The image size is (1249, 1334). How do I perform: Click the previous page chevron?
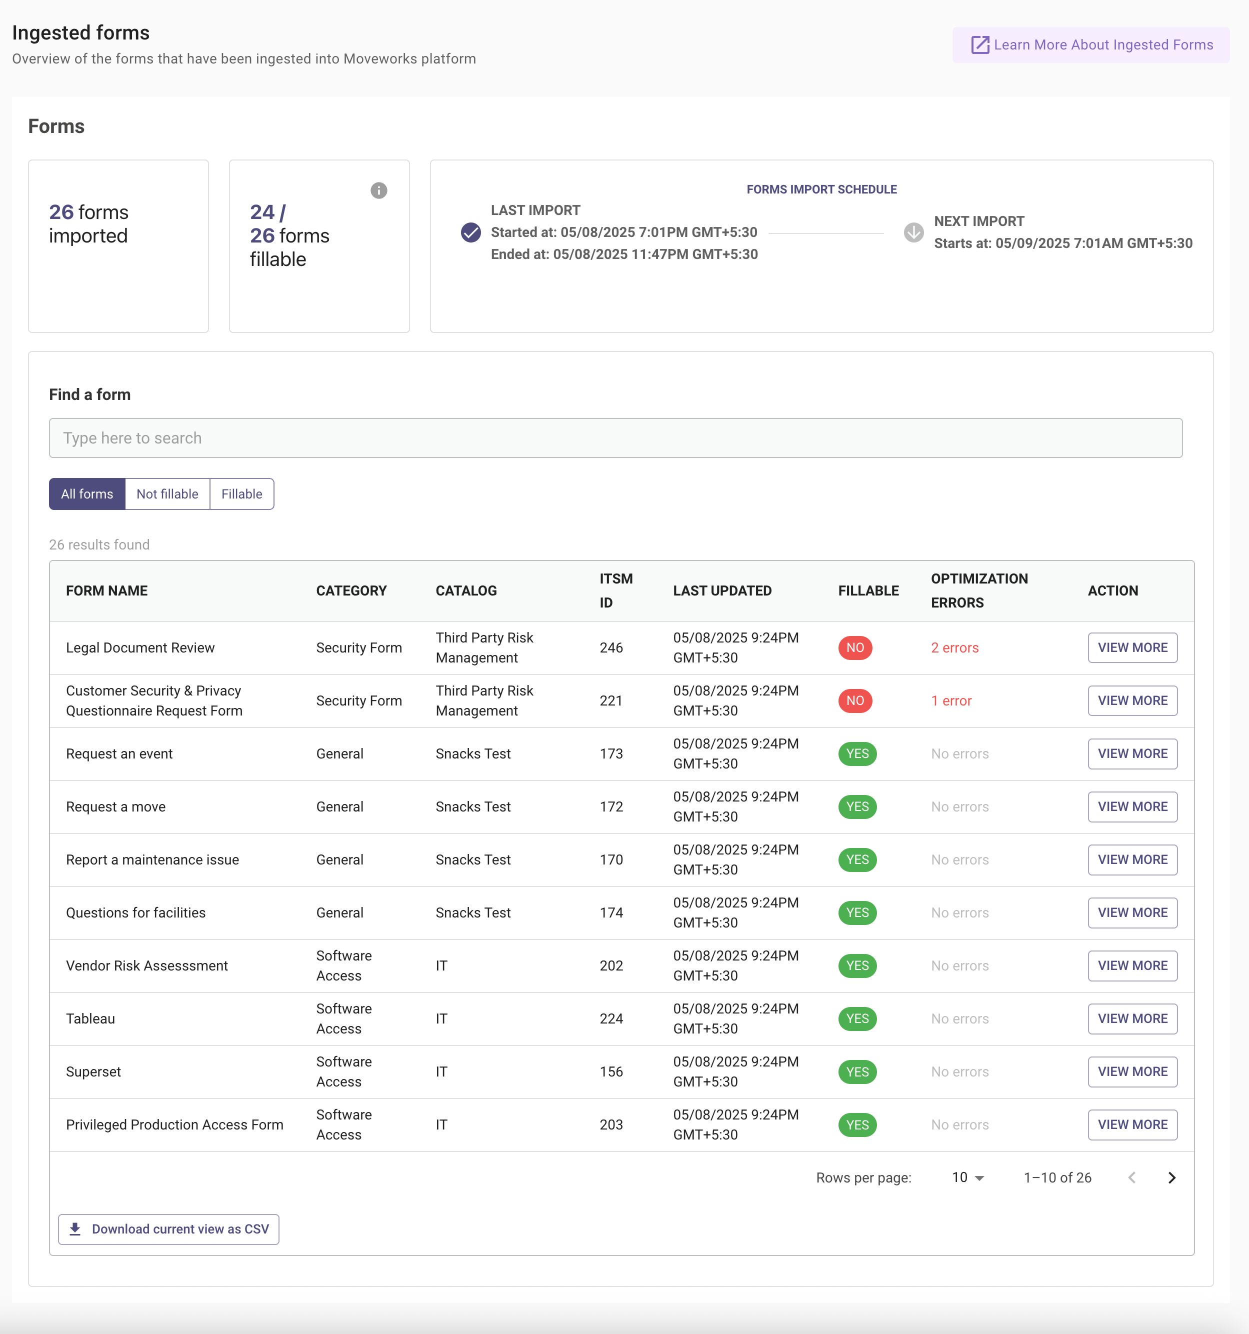1131,1177
